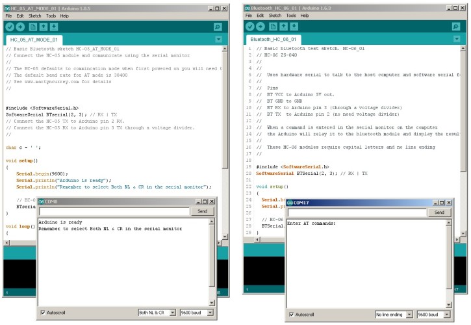The image size is (471, 325).
Task: Click Upload arrow icon in Arduino 1.0.5 window
Action: 20,27
